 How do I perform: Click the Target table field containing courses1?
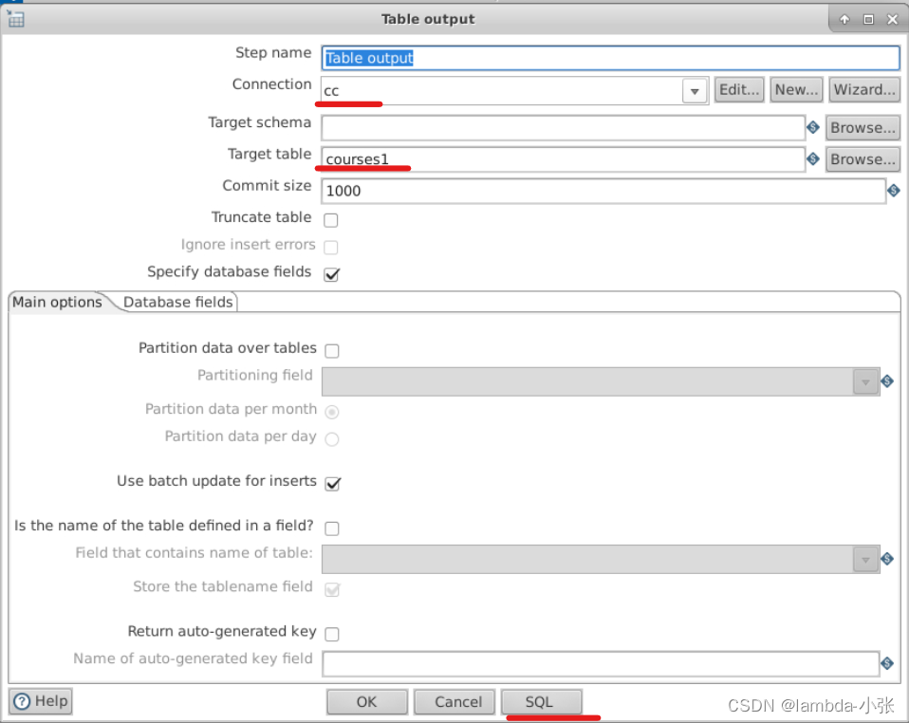563,158
